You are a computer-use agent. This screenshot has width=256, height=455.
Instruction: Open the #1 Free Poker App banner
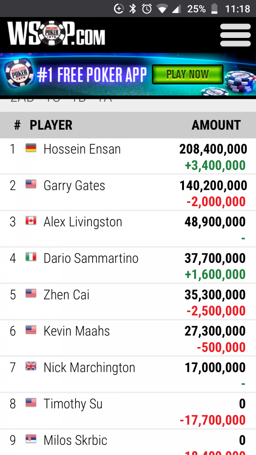[128, 74]
